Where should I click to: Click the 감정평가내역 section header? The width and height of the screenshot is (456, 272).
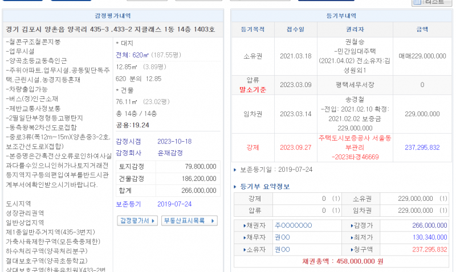pos(112,16)
